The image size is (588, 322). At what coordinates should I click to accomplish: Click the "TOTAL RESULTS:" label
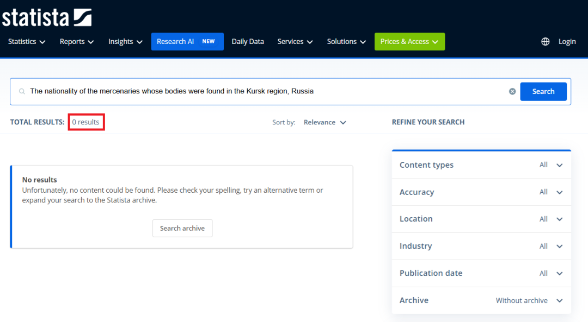[37, 122]
